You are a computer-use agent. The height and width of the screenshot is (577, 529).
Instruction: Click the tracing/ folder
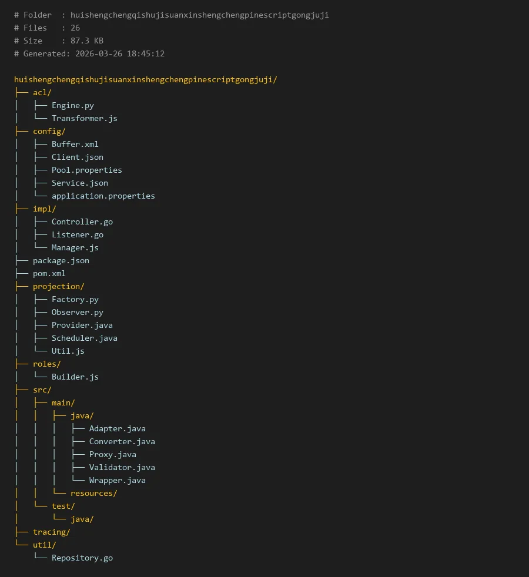(x=51, y=532)
